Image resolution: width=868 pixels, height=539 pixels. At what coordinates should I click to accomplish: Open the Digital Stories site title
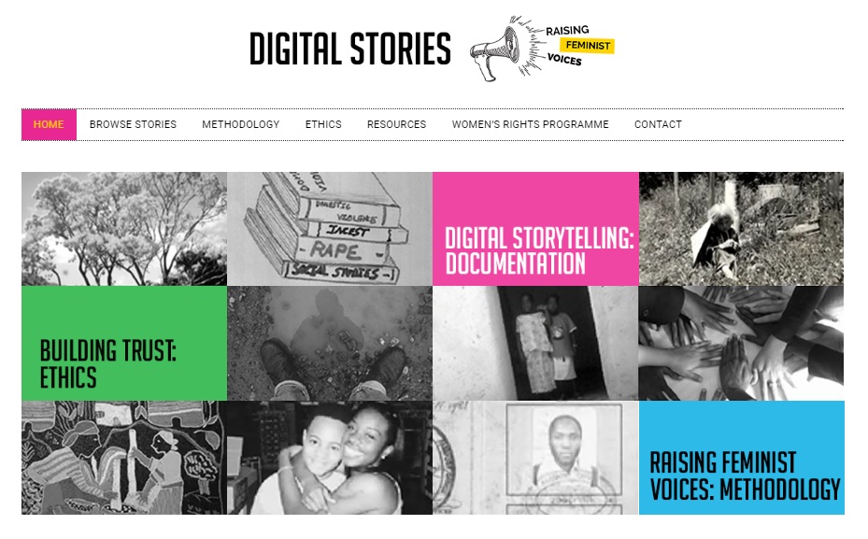(x=349, y=49)
